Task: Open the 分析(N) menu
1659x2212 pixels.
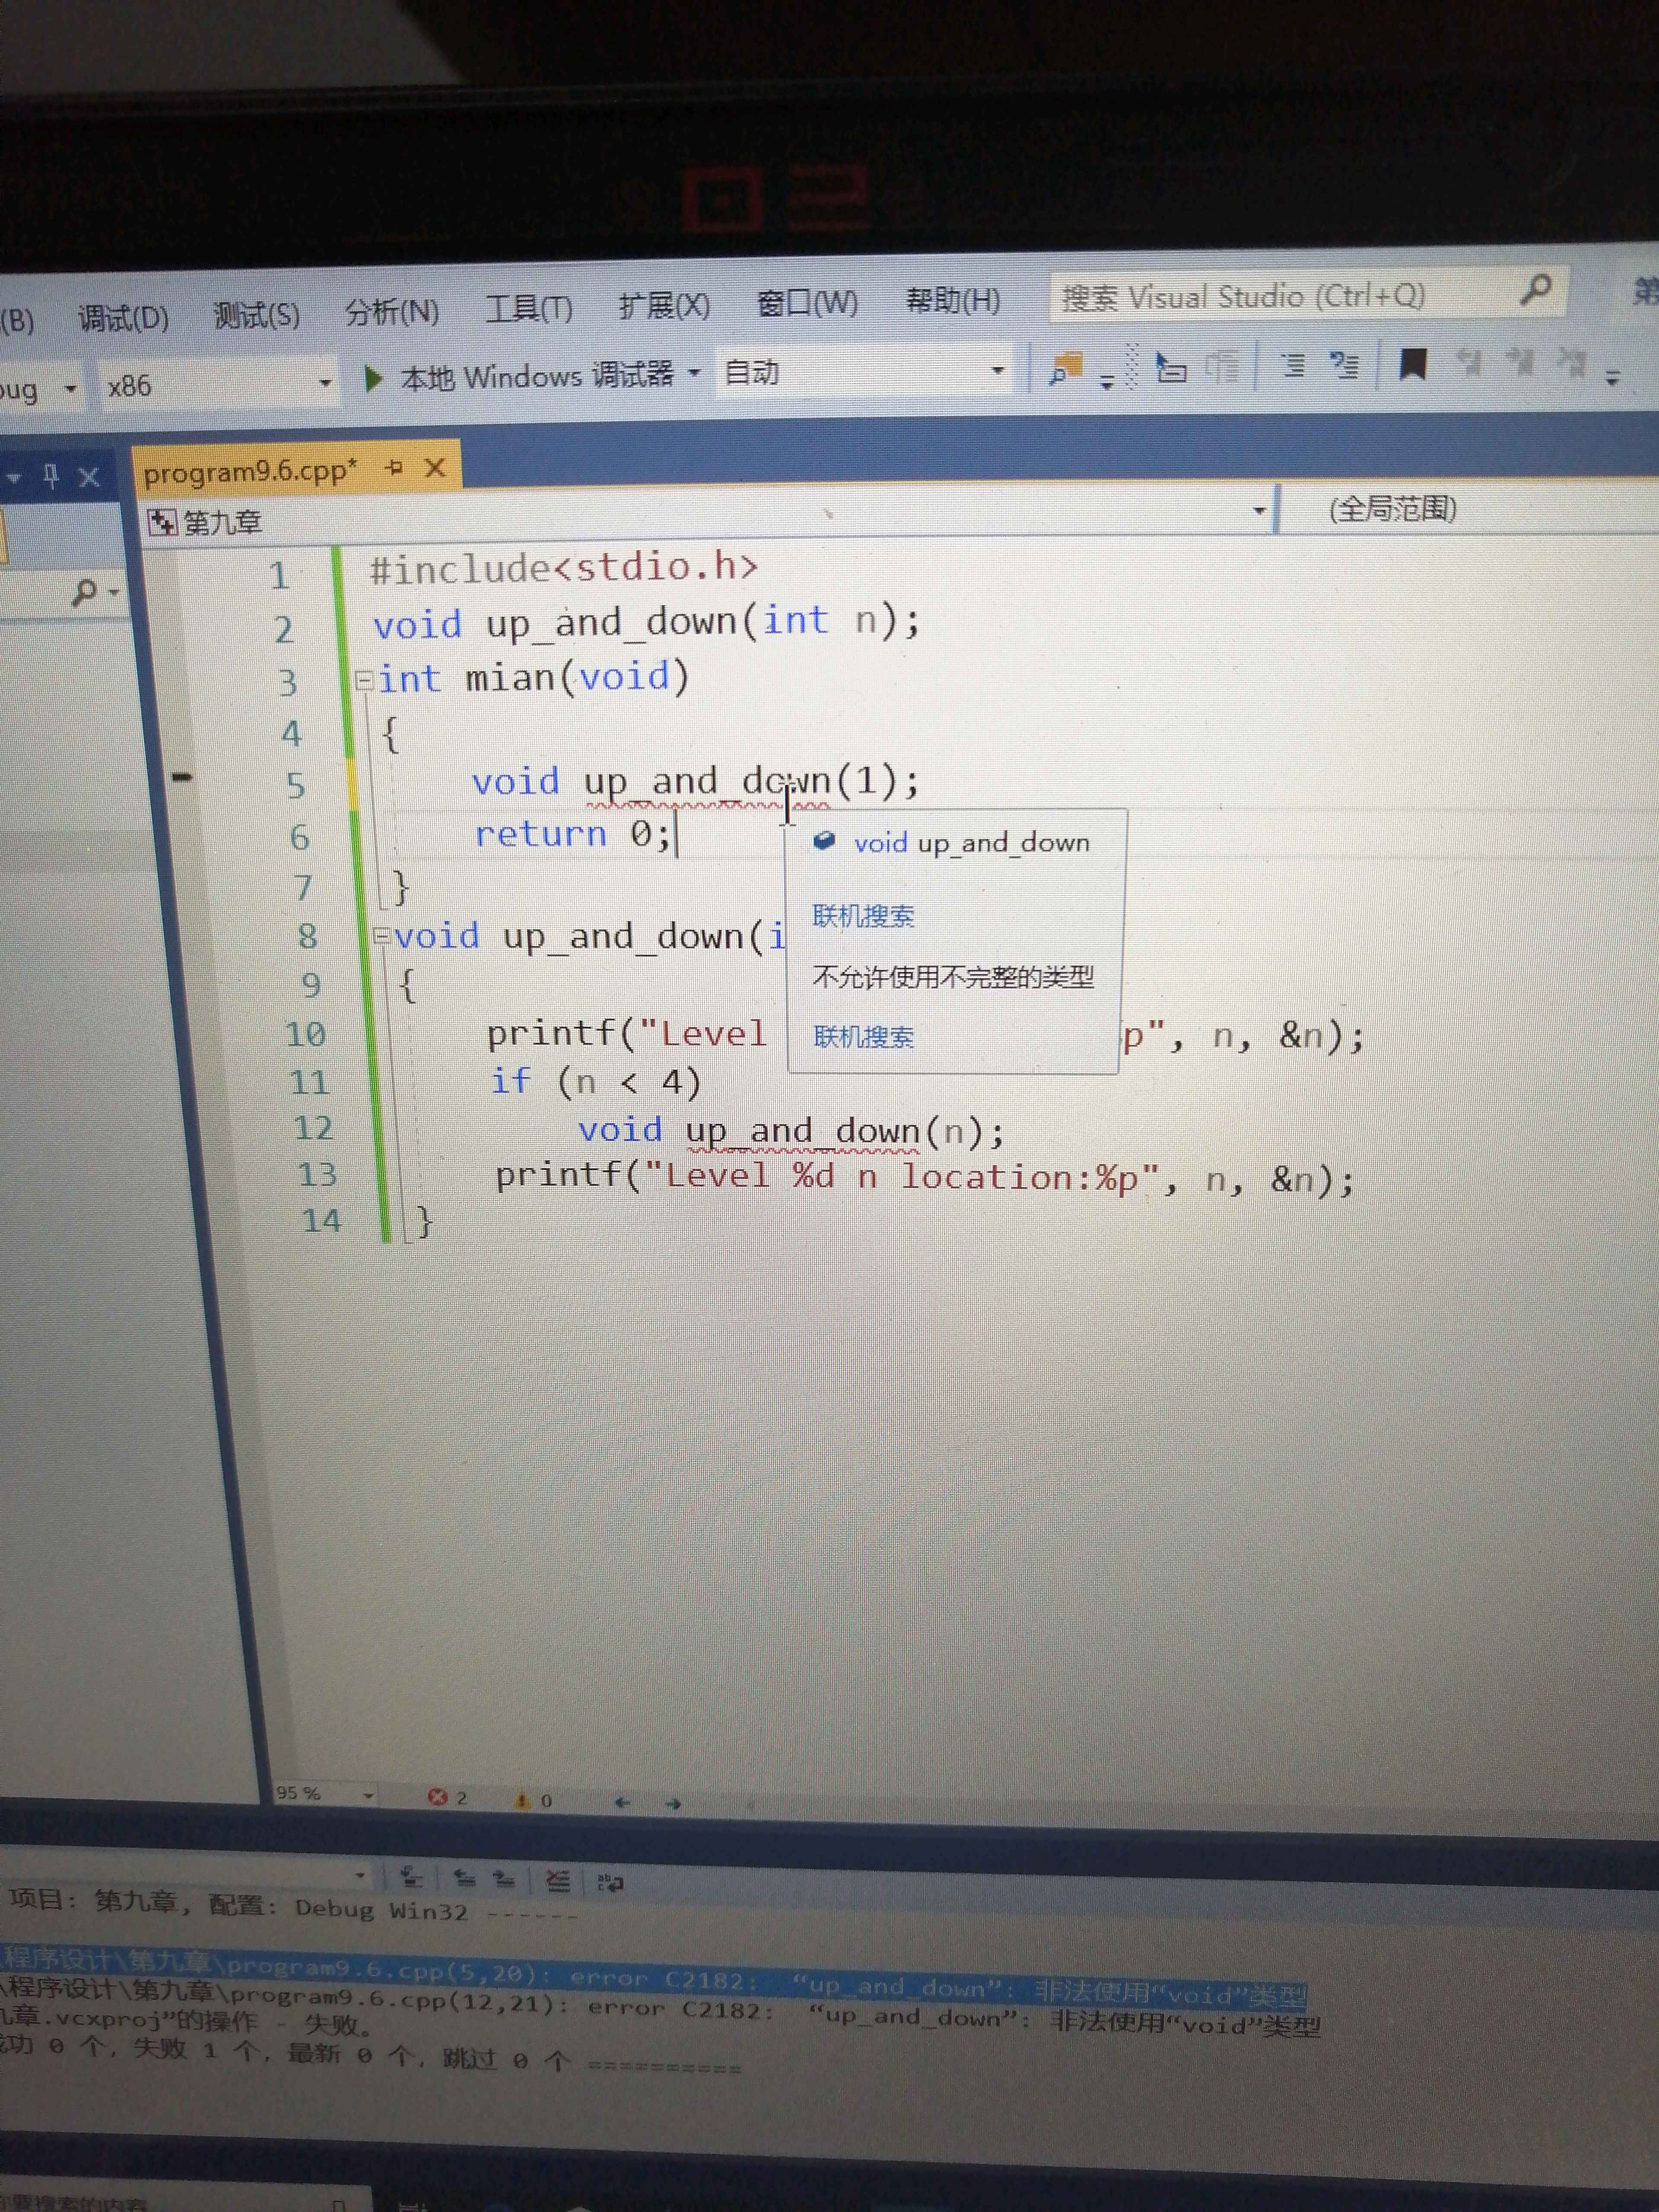Action: (x=392, y=311)
